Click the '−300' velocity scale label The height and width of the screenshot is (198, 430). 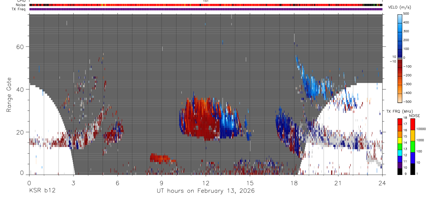[x=407, y=84]
